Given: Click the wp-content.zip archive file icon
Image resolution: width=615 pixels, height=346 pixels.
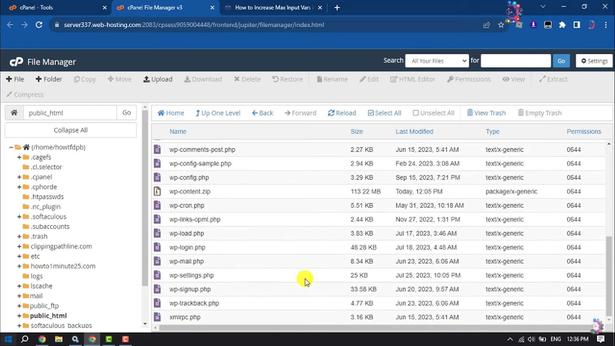Looking at the screenshot, I should click(157, 191).
